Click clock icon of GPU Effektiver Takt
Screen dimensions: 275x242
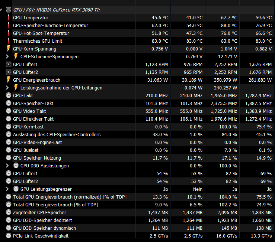tap(9, 119)
